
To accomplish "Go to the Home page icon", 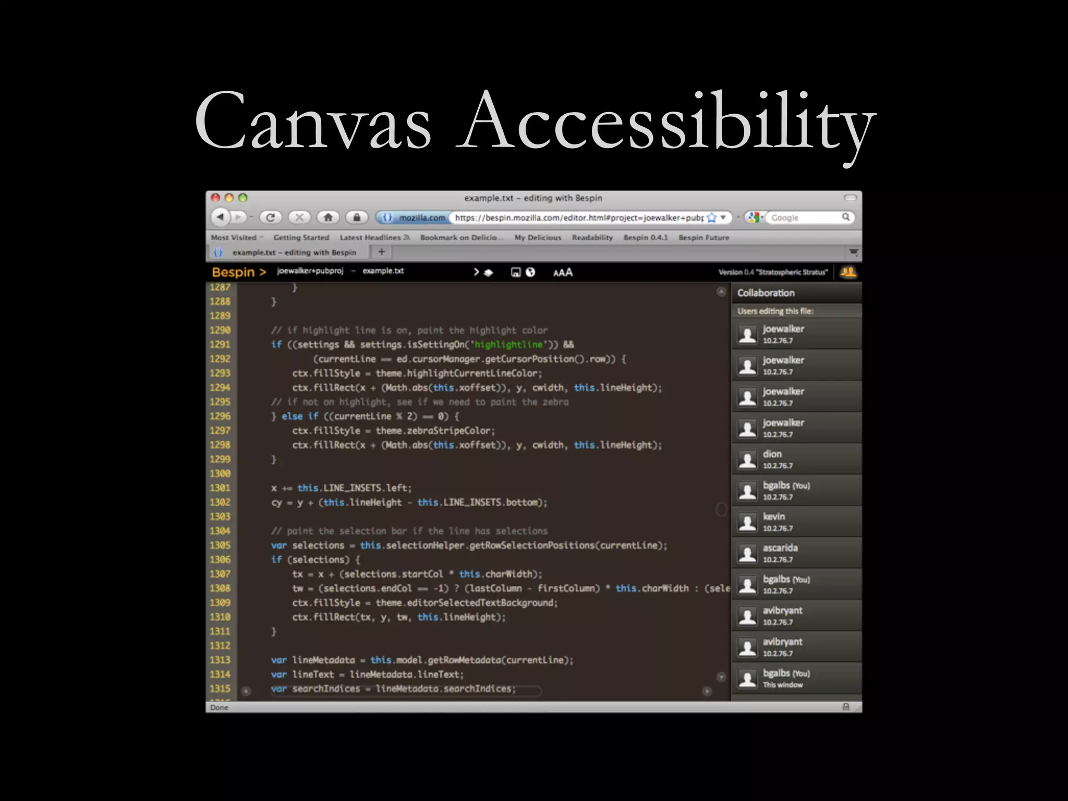I will click(328, 217).
